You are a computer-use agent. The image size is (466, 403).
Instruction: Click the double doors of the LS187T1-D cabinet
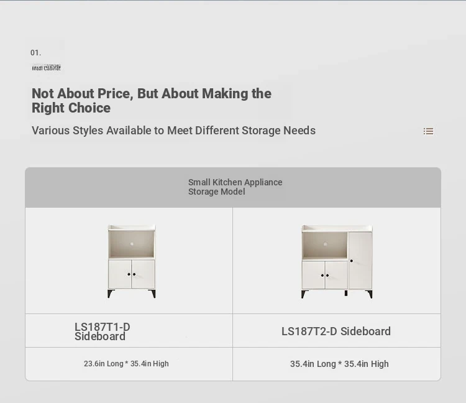(x=131, y=274)
